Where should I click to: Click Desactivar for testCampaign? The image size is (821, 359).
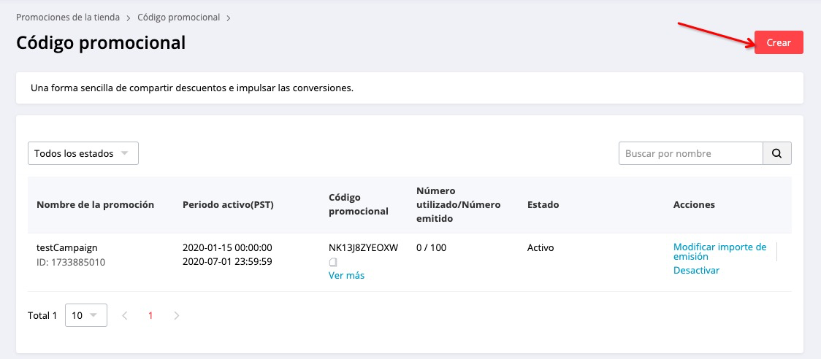696,270
